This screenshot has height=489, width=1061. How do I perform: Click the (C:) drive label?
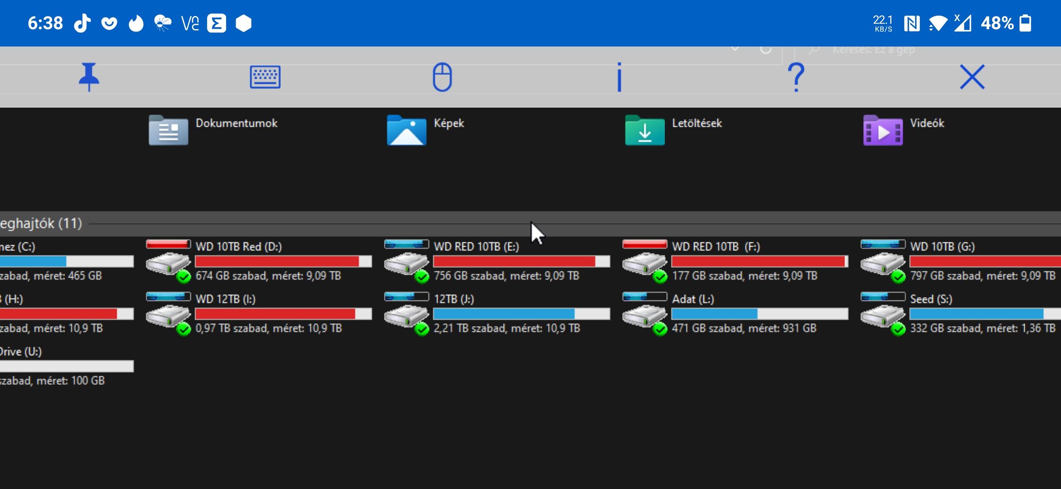18,247
